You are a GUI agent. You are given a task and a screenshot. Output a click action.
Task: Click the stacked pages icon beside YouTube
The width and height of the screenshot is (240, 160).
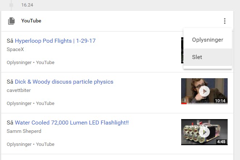tap(11, 21)
